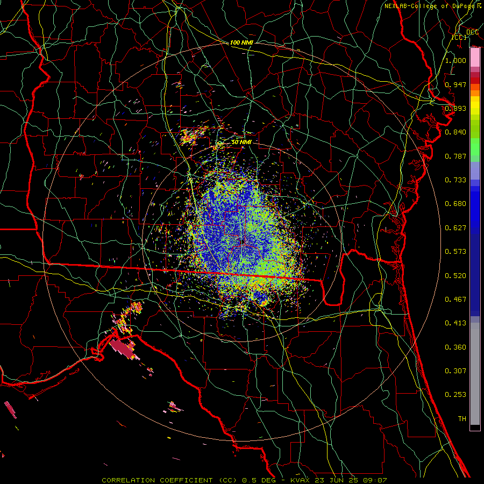Click the CORRELATION COEFFICIENT (CC) caption text

point(169,480)
